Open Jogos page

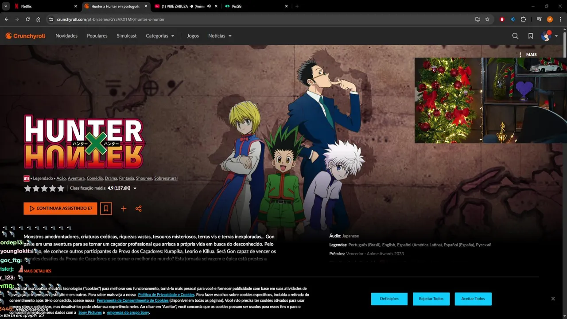(193, 36)
